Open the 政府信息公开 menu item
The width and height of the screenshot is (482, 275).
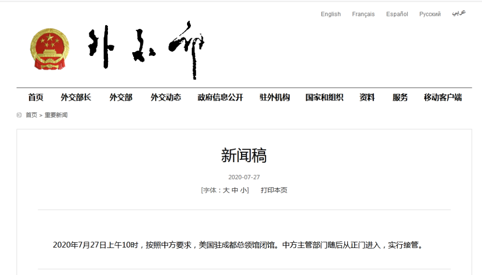220,97
